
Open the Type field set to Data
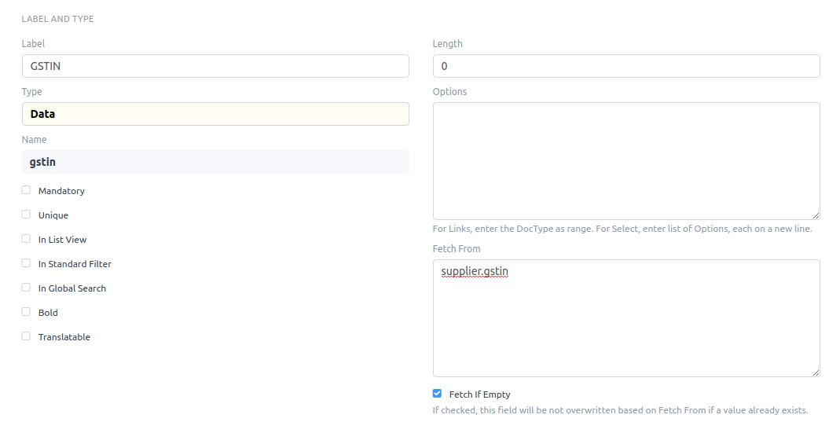pos(215,114)
